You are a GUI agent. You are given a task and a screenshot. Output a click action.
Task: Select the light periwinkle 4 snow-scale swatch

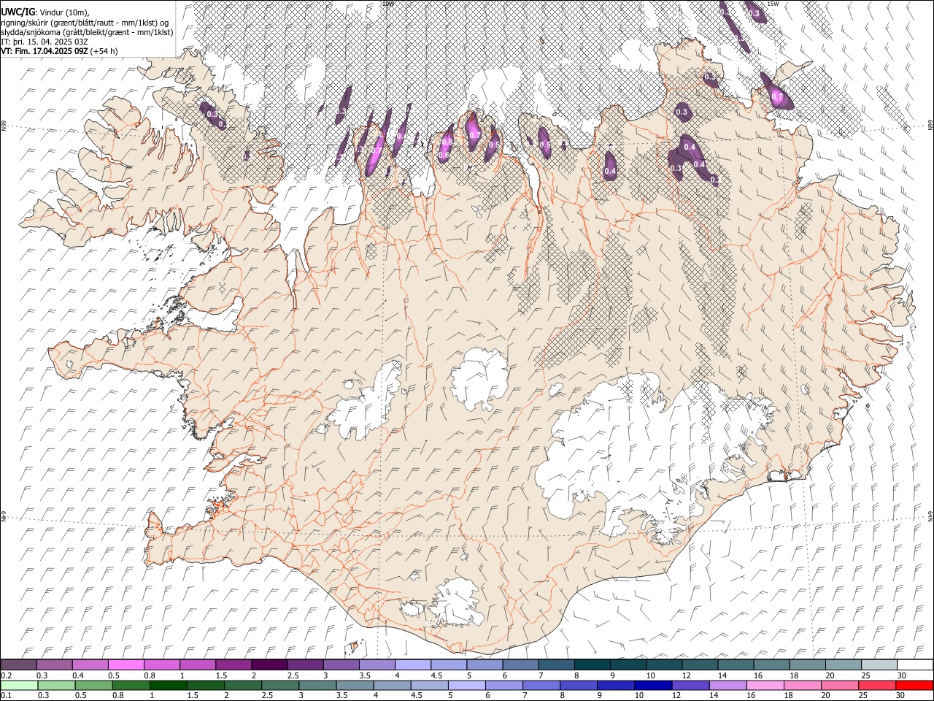pos(412,664)
